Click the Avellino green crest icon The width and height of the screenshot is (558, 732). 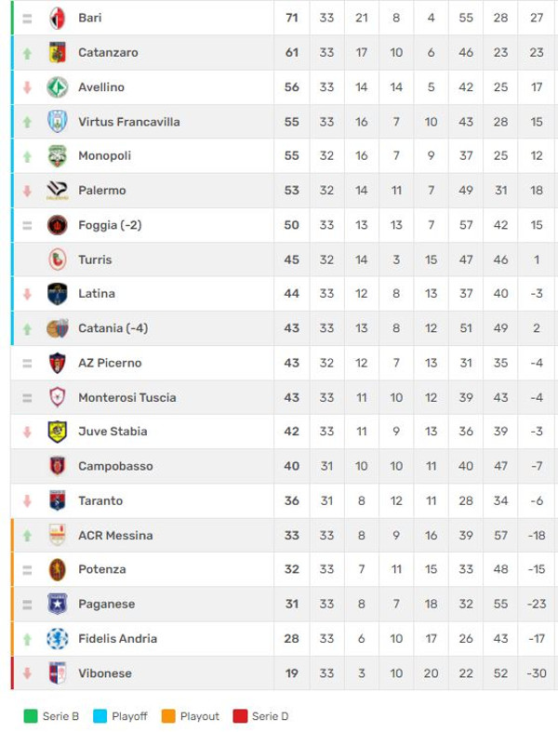58,87
